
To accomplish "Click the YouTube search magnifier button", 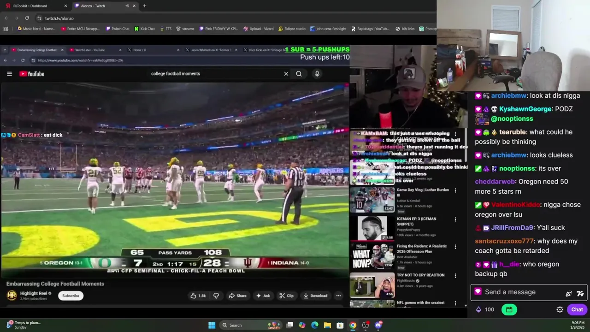I will coord(299,74).
